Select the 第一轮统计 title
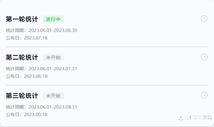The width and height of the screenshot is (214, 127). [22, 19]
